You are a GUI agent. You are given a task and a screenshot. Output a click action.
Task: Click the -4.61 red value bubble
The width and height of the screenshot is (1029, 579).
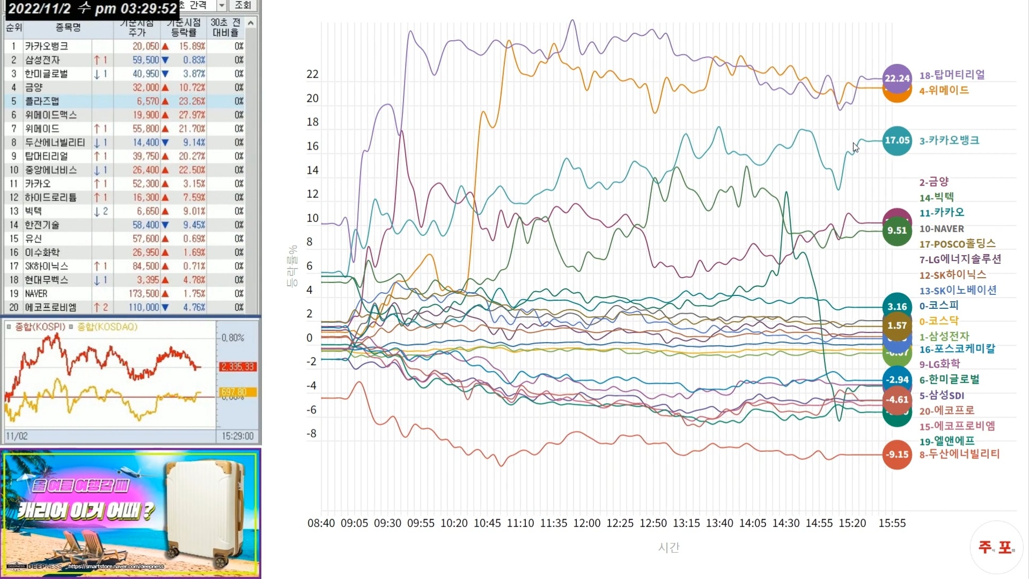click(897, 400)
